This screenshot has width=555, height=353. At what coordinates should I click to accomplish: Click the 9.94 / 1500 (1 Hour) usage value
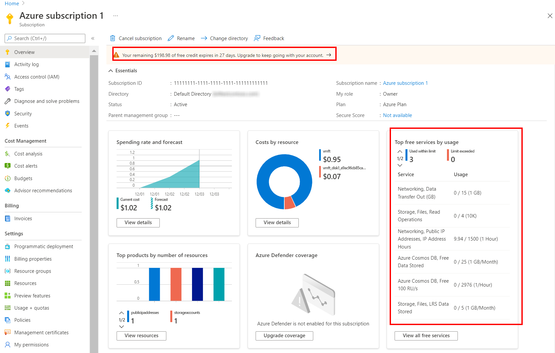pos(476,239)
